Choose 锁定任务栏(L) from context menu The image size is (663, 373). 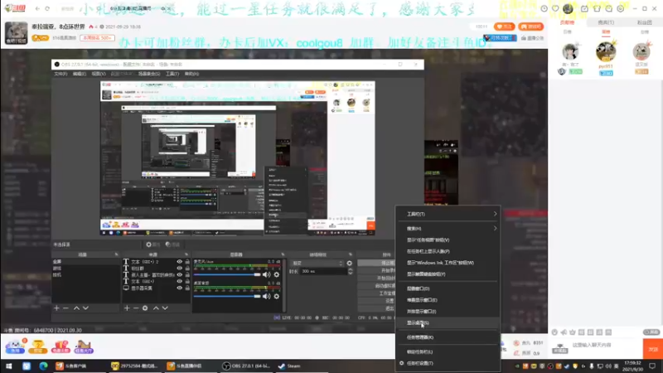(448, 351)
